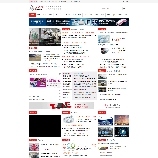
Task: Select the second item in the main navigation bar
Action: click(x=39, y=15)
